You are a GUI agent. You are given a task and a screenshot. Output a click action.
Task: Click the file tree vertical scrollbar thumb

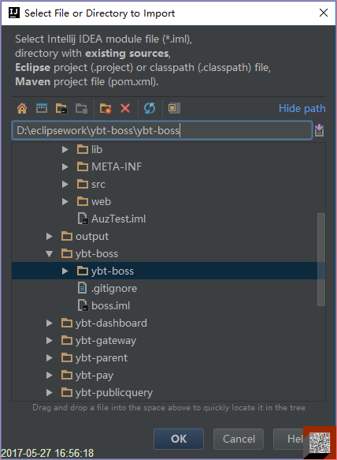(321, 260)
